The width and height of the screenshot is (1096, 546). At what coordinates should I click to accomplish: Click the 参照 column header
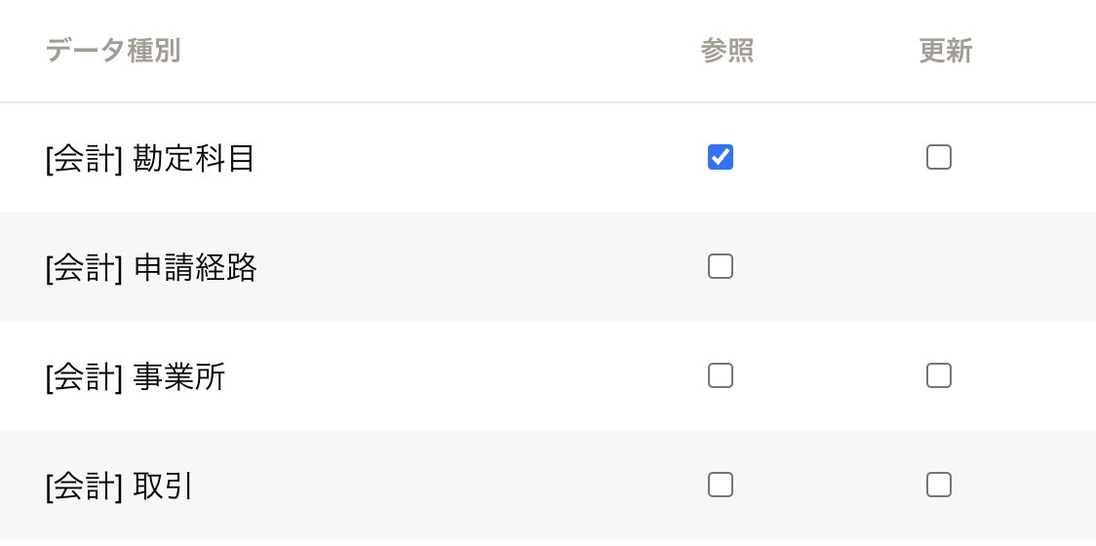point(727,51)
